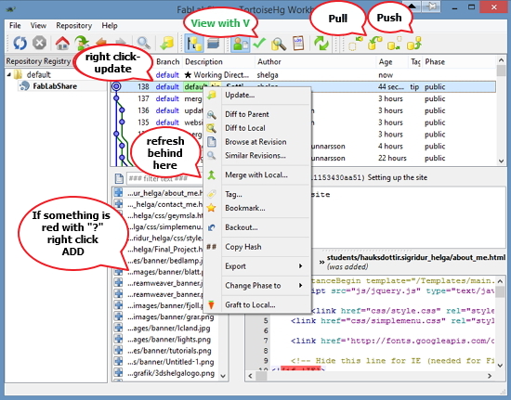The height and width of the screenshot is (400, 511).
Task: Select Browse at Revision menu entry
Action: pyautogui.click(x=256, y=142)
